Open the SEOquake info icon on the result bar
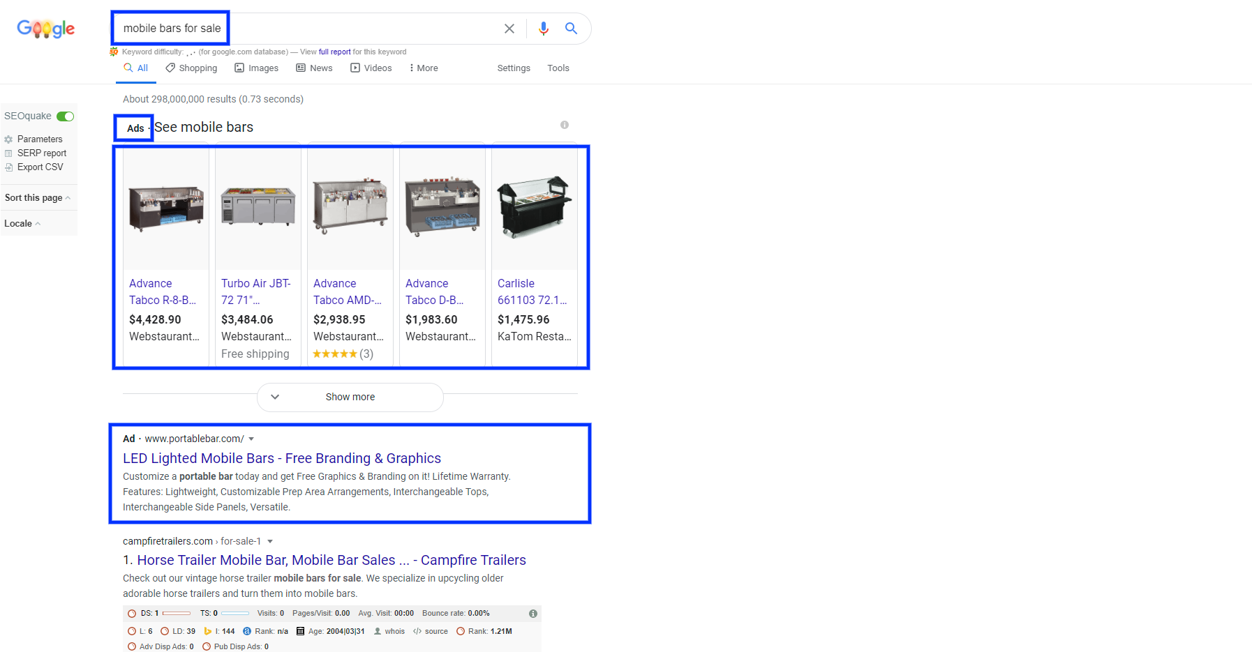This screenshot has width=1252, height=652. tap(533, 614)
